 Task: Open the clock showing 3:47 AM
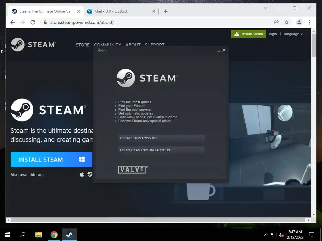pos(295,235)
